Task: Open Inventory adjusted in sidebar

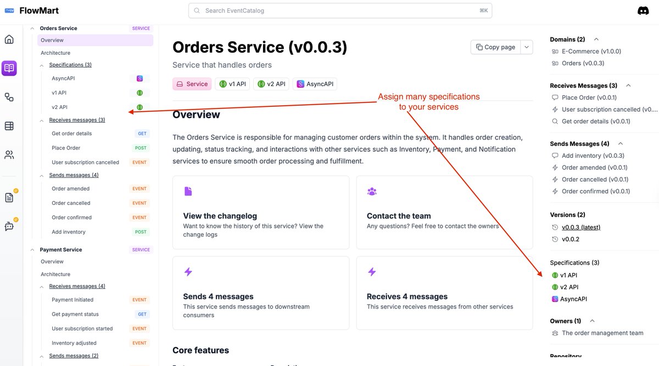Action: click(x=75, y=344)
